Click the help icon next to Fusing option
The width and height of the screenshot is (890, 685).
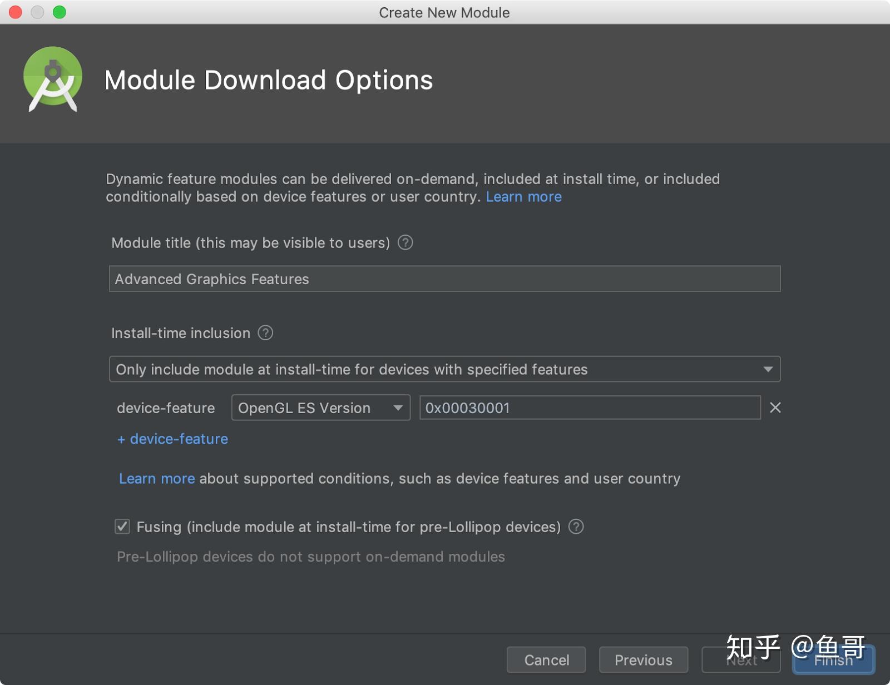576,527
